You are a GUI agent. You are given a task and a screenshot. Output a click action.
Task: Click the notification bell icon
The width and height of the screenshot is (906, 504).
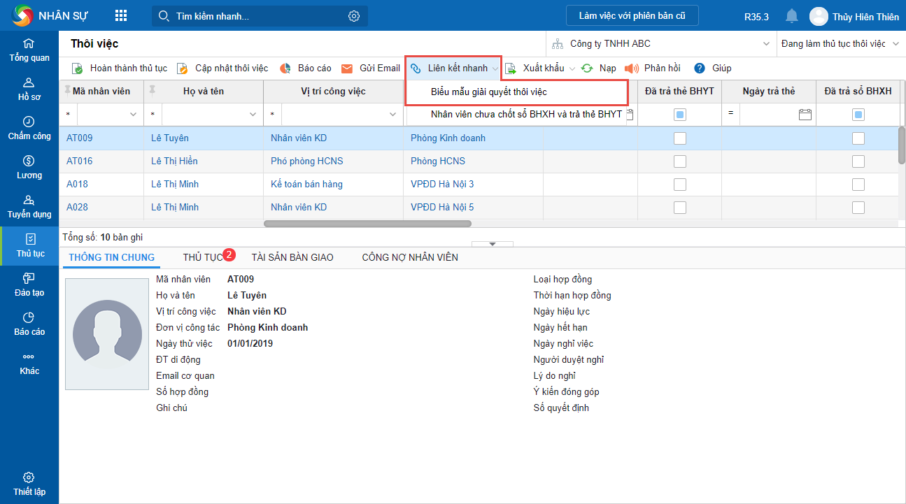click(x=791, y=15)
